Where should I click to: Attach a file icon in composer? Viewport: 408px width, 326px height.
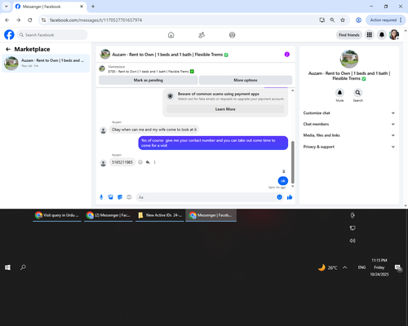(111, 197)
